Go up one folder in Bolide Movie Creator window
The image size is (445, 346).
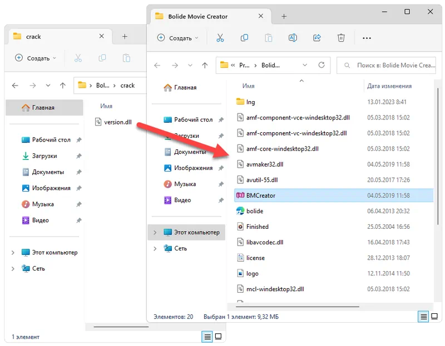[x=205, y=66]
